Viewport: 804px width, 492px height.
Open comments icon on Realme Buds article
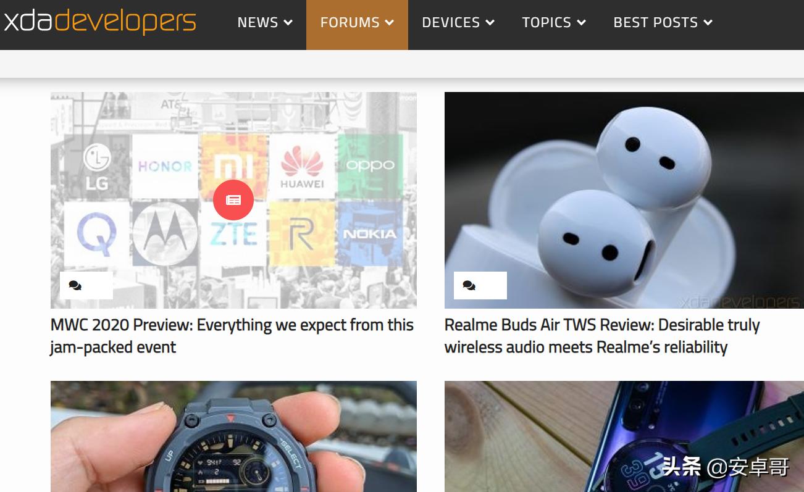(469, 285)
